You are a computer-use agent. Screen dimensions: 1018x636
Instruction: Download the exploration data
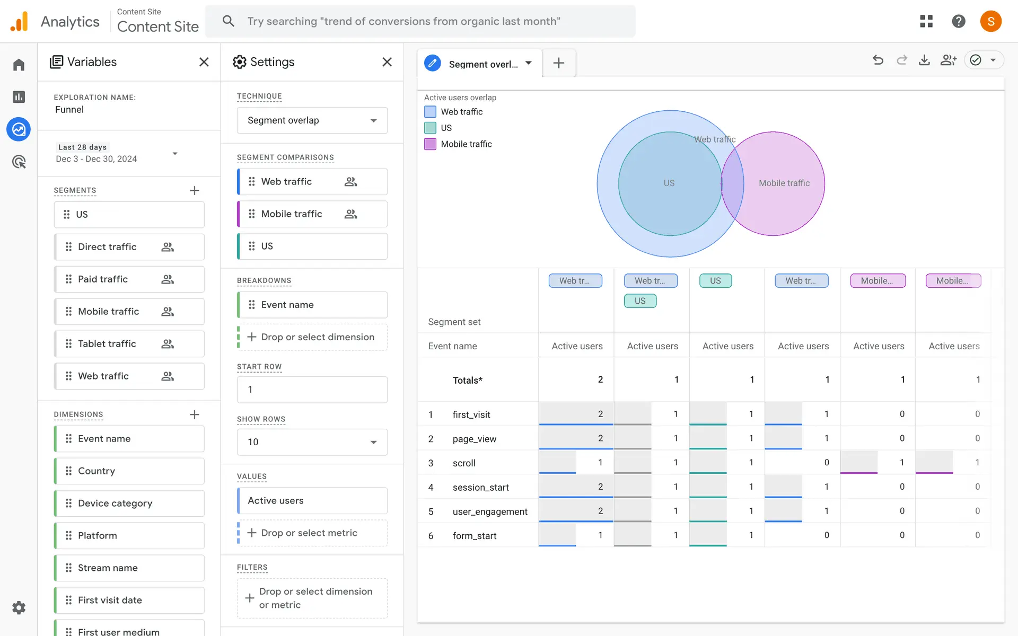tap(924, 60)
